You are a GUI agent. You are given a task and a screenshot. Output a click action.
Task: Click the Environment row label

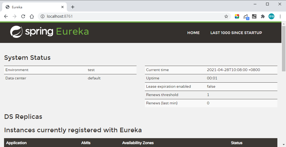click(x=17, y=70)
